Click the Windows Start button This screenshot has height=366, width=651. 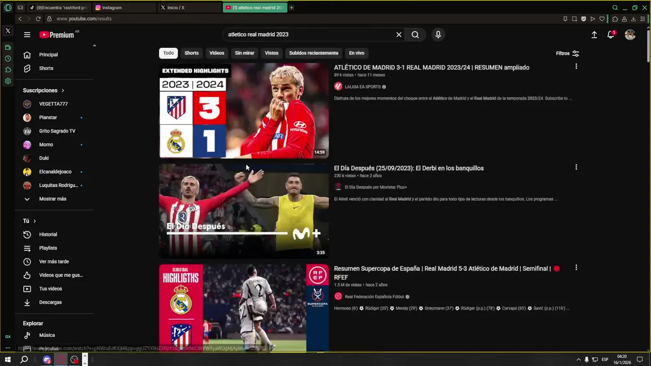[x=8, y=359]
